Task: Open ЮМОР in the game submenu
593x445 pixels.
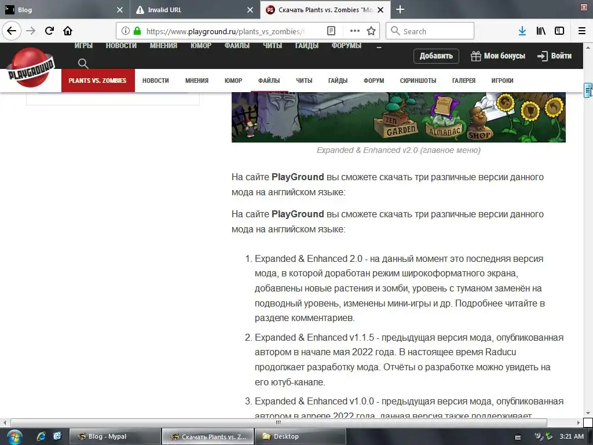Action: tap(233, 81)
